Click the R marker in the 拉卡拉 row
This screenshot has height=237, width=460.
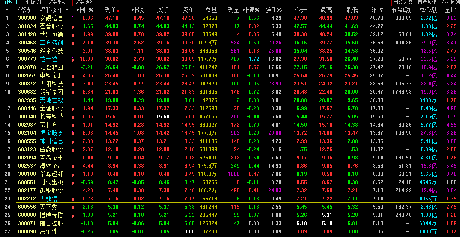point(73,60)
